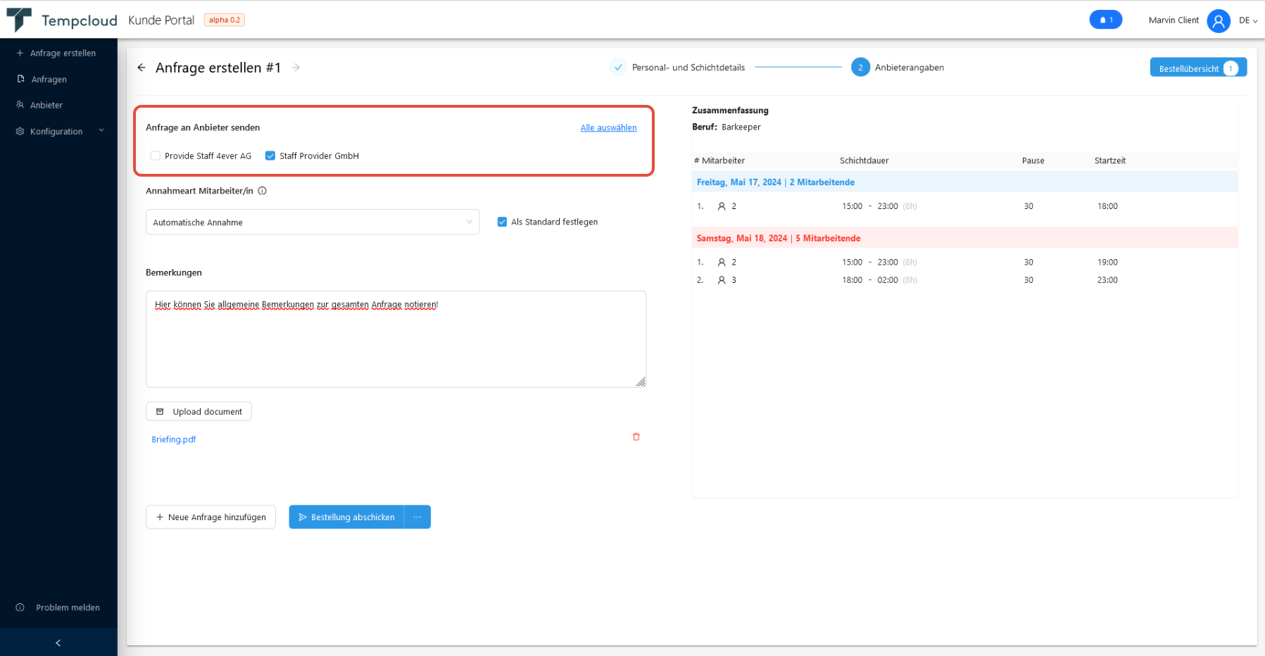Image resolution: width=1265 pixels, height=656 pixels.
Task: Click Neue Anfrage hinzufügen button
Action: (210, 517)
